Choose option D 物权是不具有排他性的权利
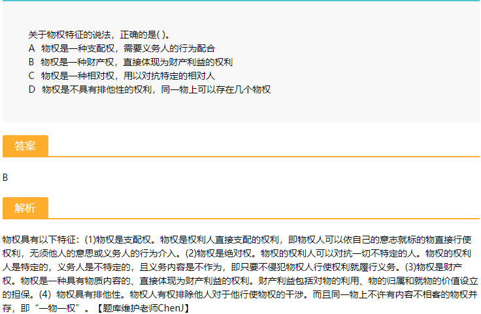The width and height of the screenshot is (481, 314). point(150,89)
